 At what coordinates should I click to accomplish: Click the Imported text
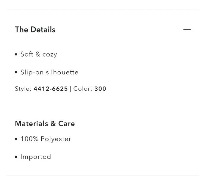click(x=36, y=157)
